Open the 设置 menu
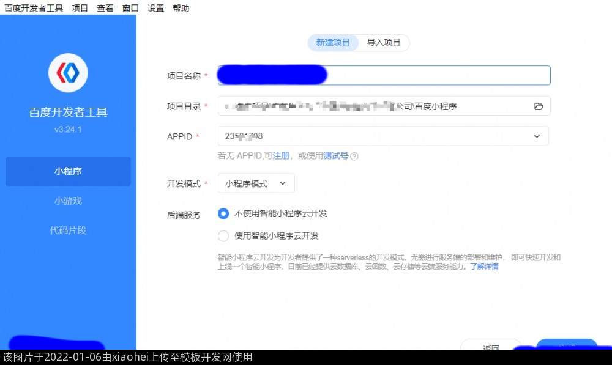 click(x=155, y=9)
